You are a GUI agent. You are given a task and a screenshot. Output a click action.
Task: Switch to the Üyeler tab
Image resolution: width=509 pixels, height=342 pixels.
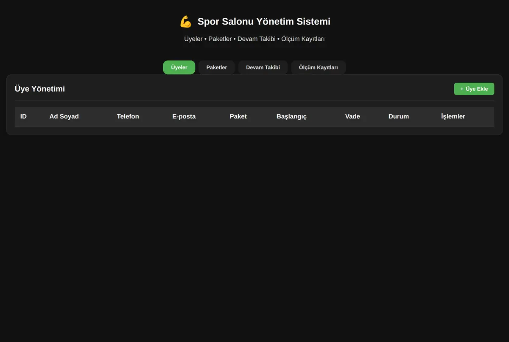(x=179, y=67)
